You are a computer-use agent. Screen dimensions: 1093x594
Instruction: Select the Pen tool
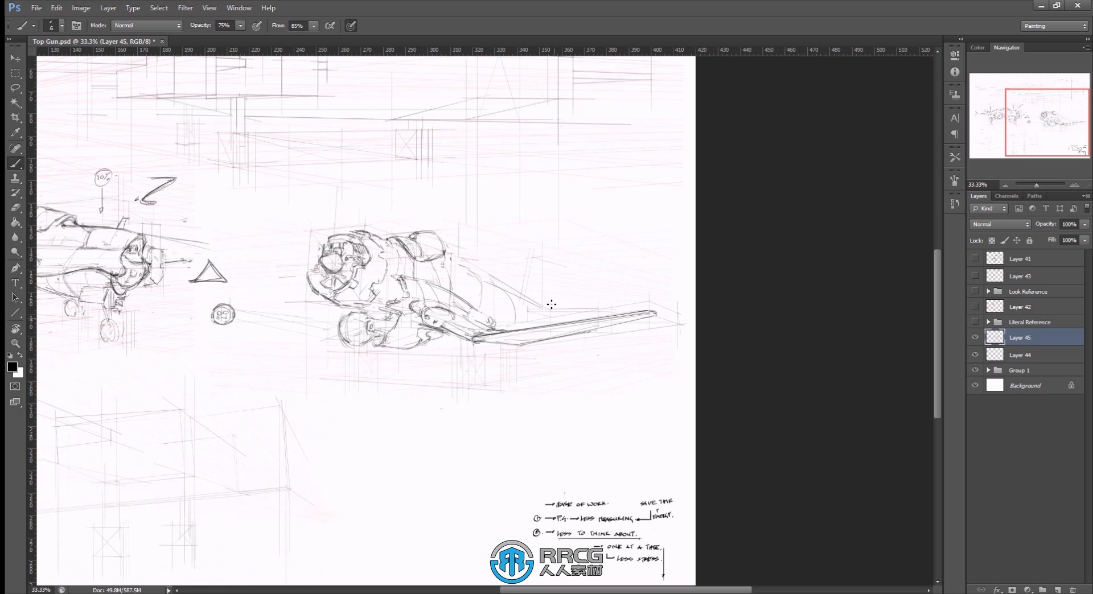15,268
